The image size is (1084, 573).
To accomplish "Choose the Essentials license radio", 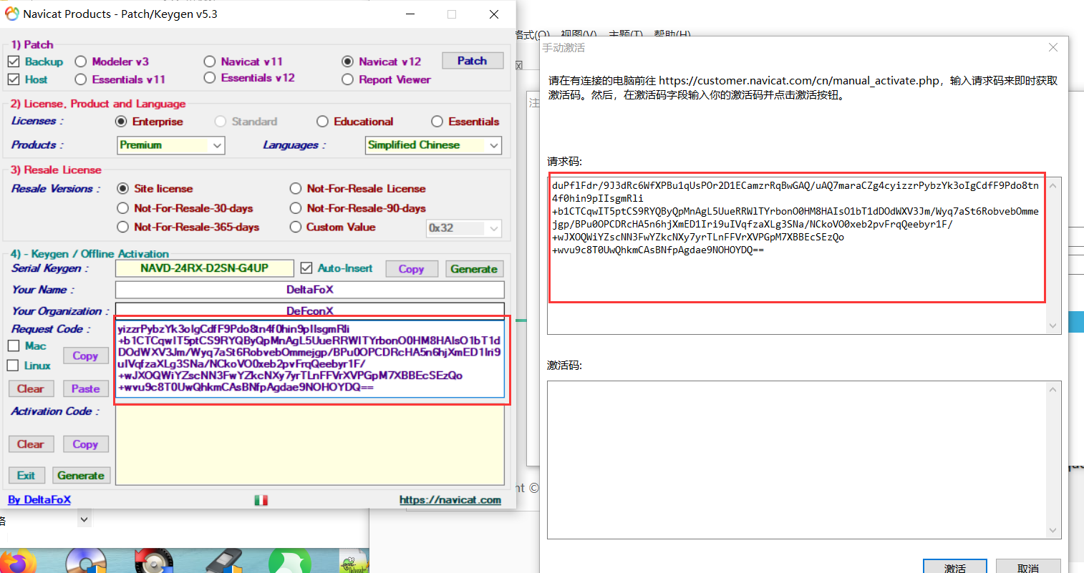I will [x=437, y=122].
